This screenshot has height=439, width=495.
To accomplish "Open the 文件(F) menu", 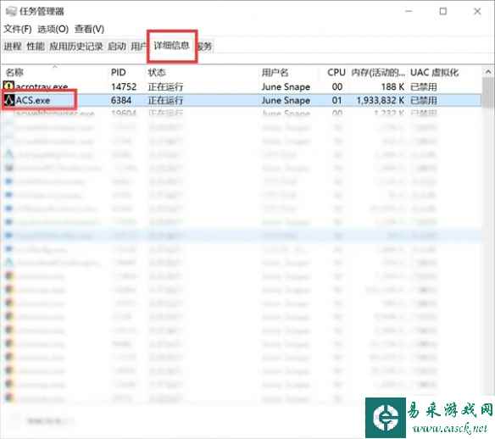I will 18,29.
